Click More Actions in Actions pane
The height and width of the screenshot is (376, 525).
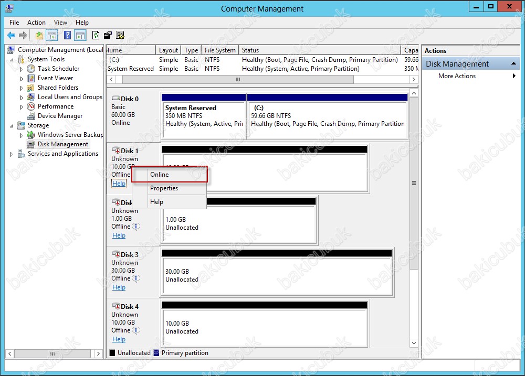457,76
